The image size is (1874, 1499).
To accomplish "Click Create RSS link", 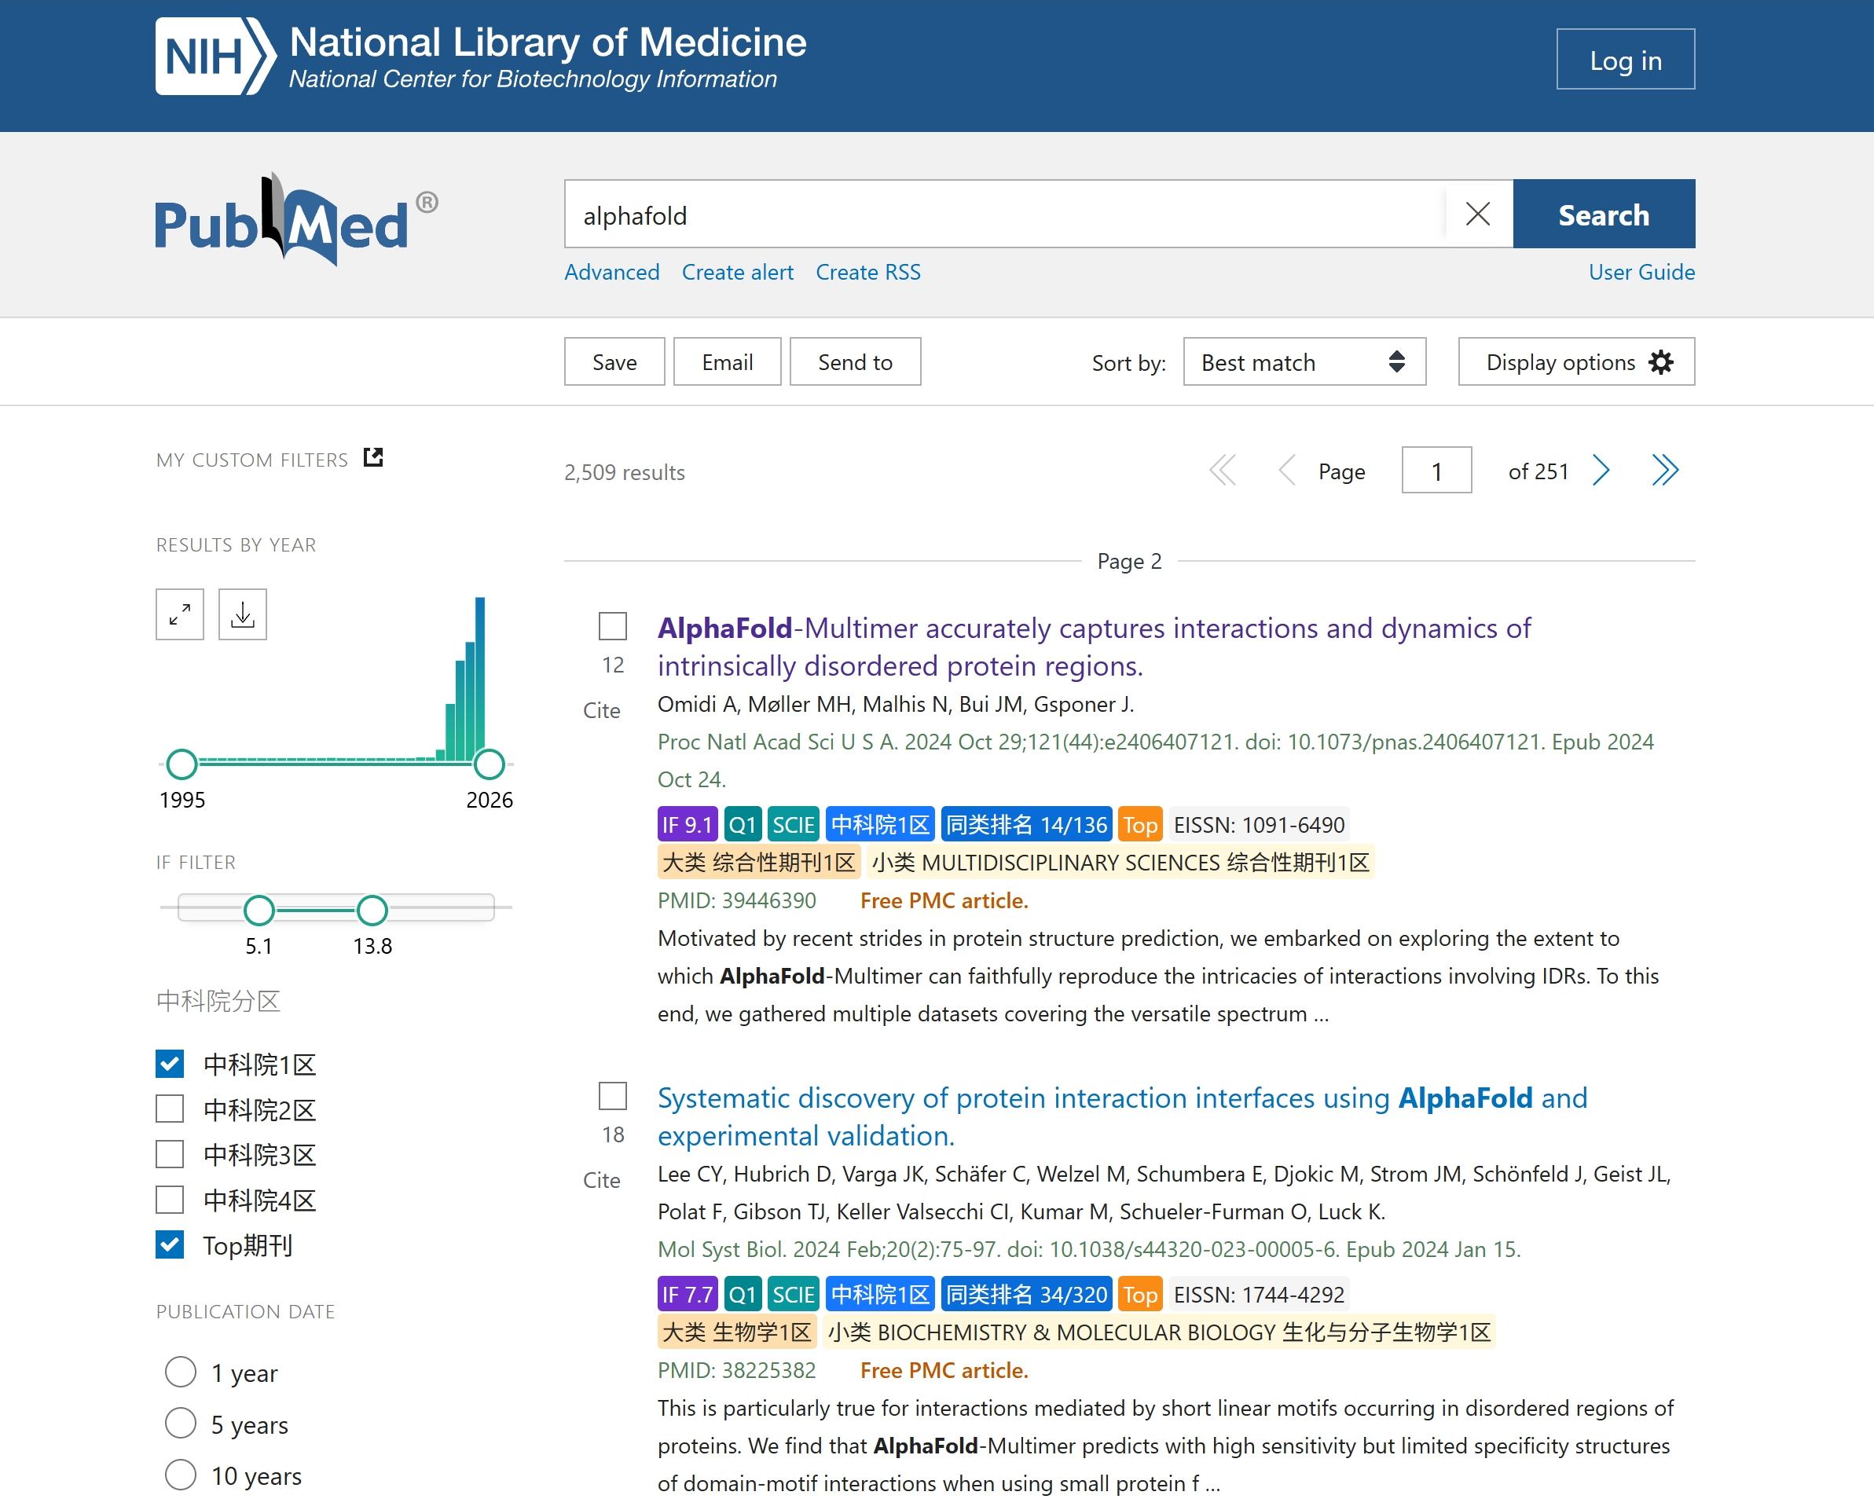I will pos(867,272).
